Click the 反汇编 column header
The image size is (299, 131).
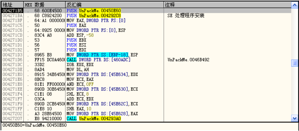(x=114, y=5)
